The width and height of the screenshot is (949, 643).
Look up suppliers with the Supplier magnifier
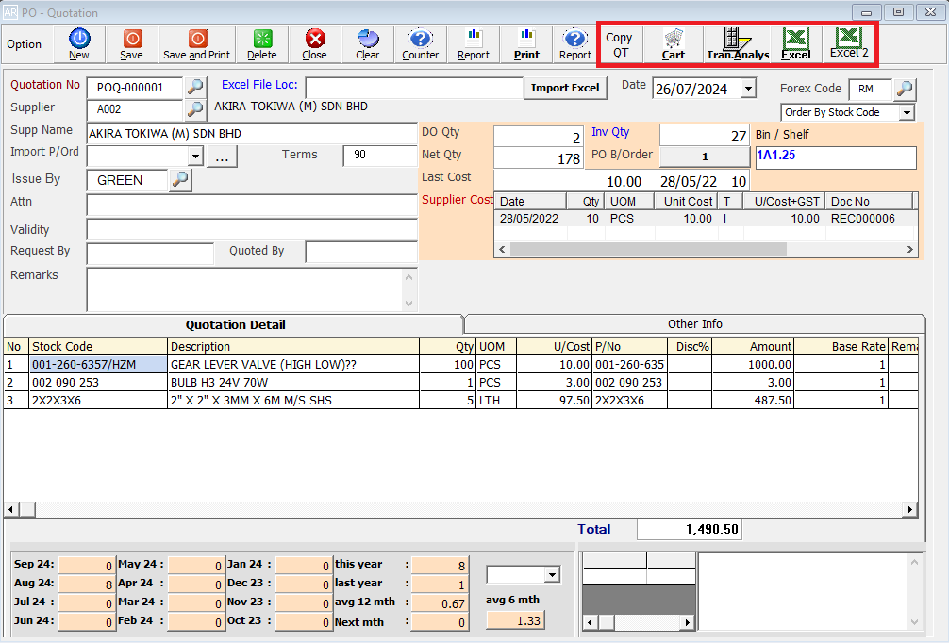point(195,109)
